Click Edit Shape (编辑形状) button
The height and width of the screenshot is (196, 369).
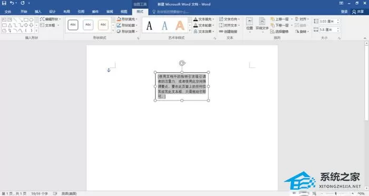(51, 19)
